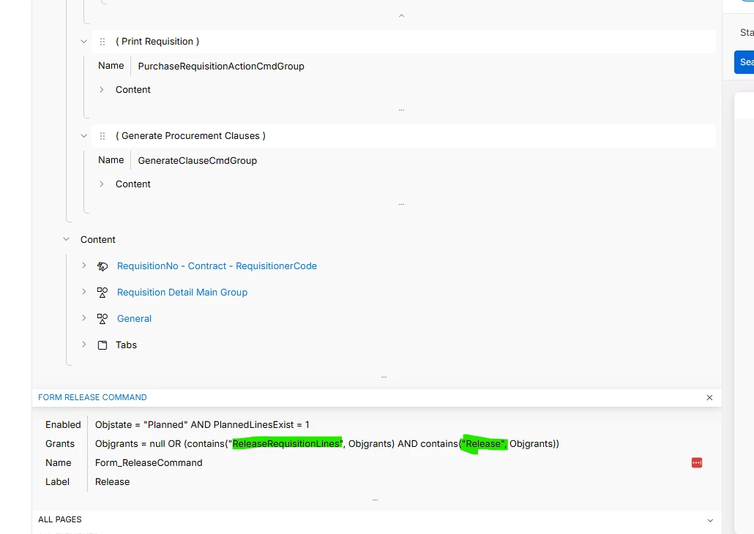Image resolution: width=754 pixels, height=534 pixels.
Task: Click the ellipsis below Generate Procurement Clauses content
Action: click(402, 204)
